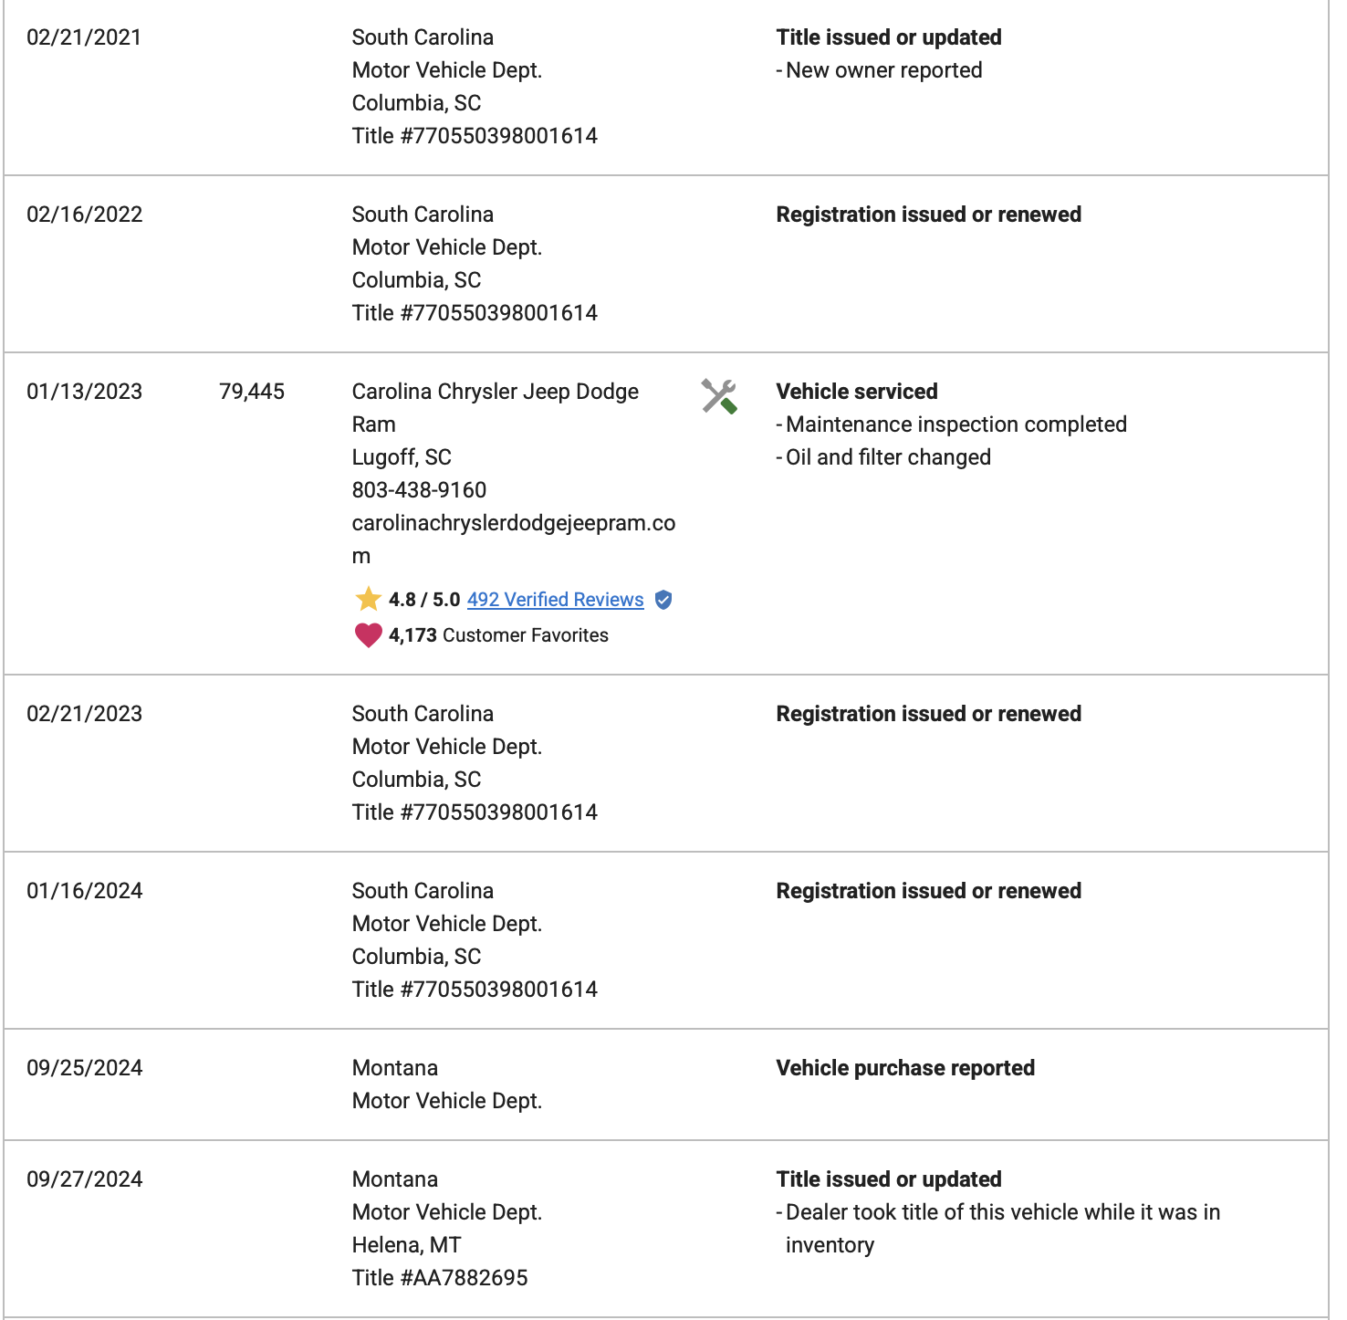1347x1320 pixels.
Task: Click the 79,445 mileage value
Action: tap(252, 392)
